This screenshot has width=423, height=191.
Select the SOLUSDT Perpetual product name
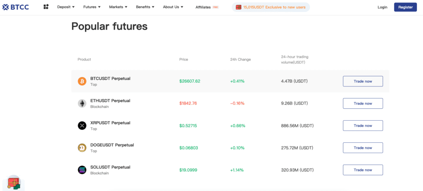coord(110,167)
